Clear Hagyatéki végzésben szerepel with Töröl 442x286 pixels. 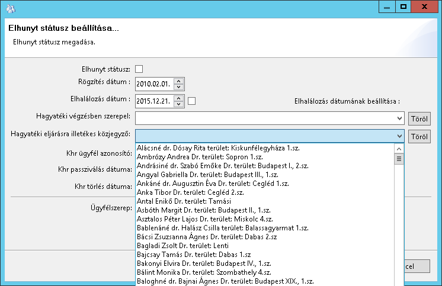(x=419, y=118)
